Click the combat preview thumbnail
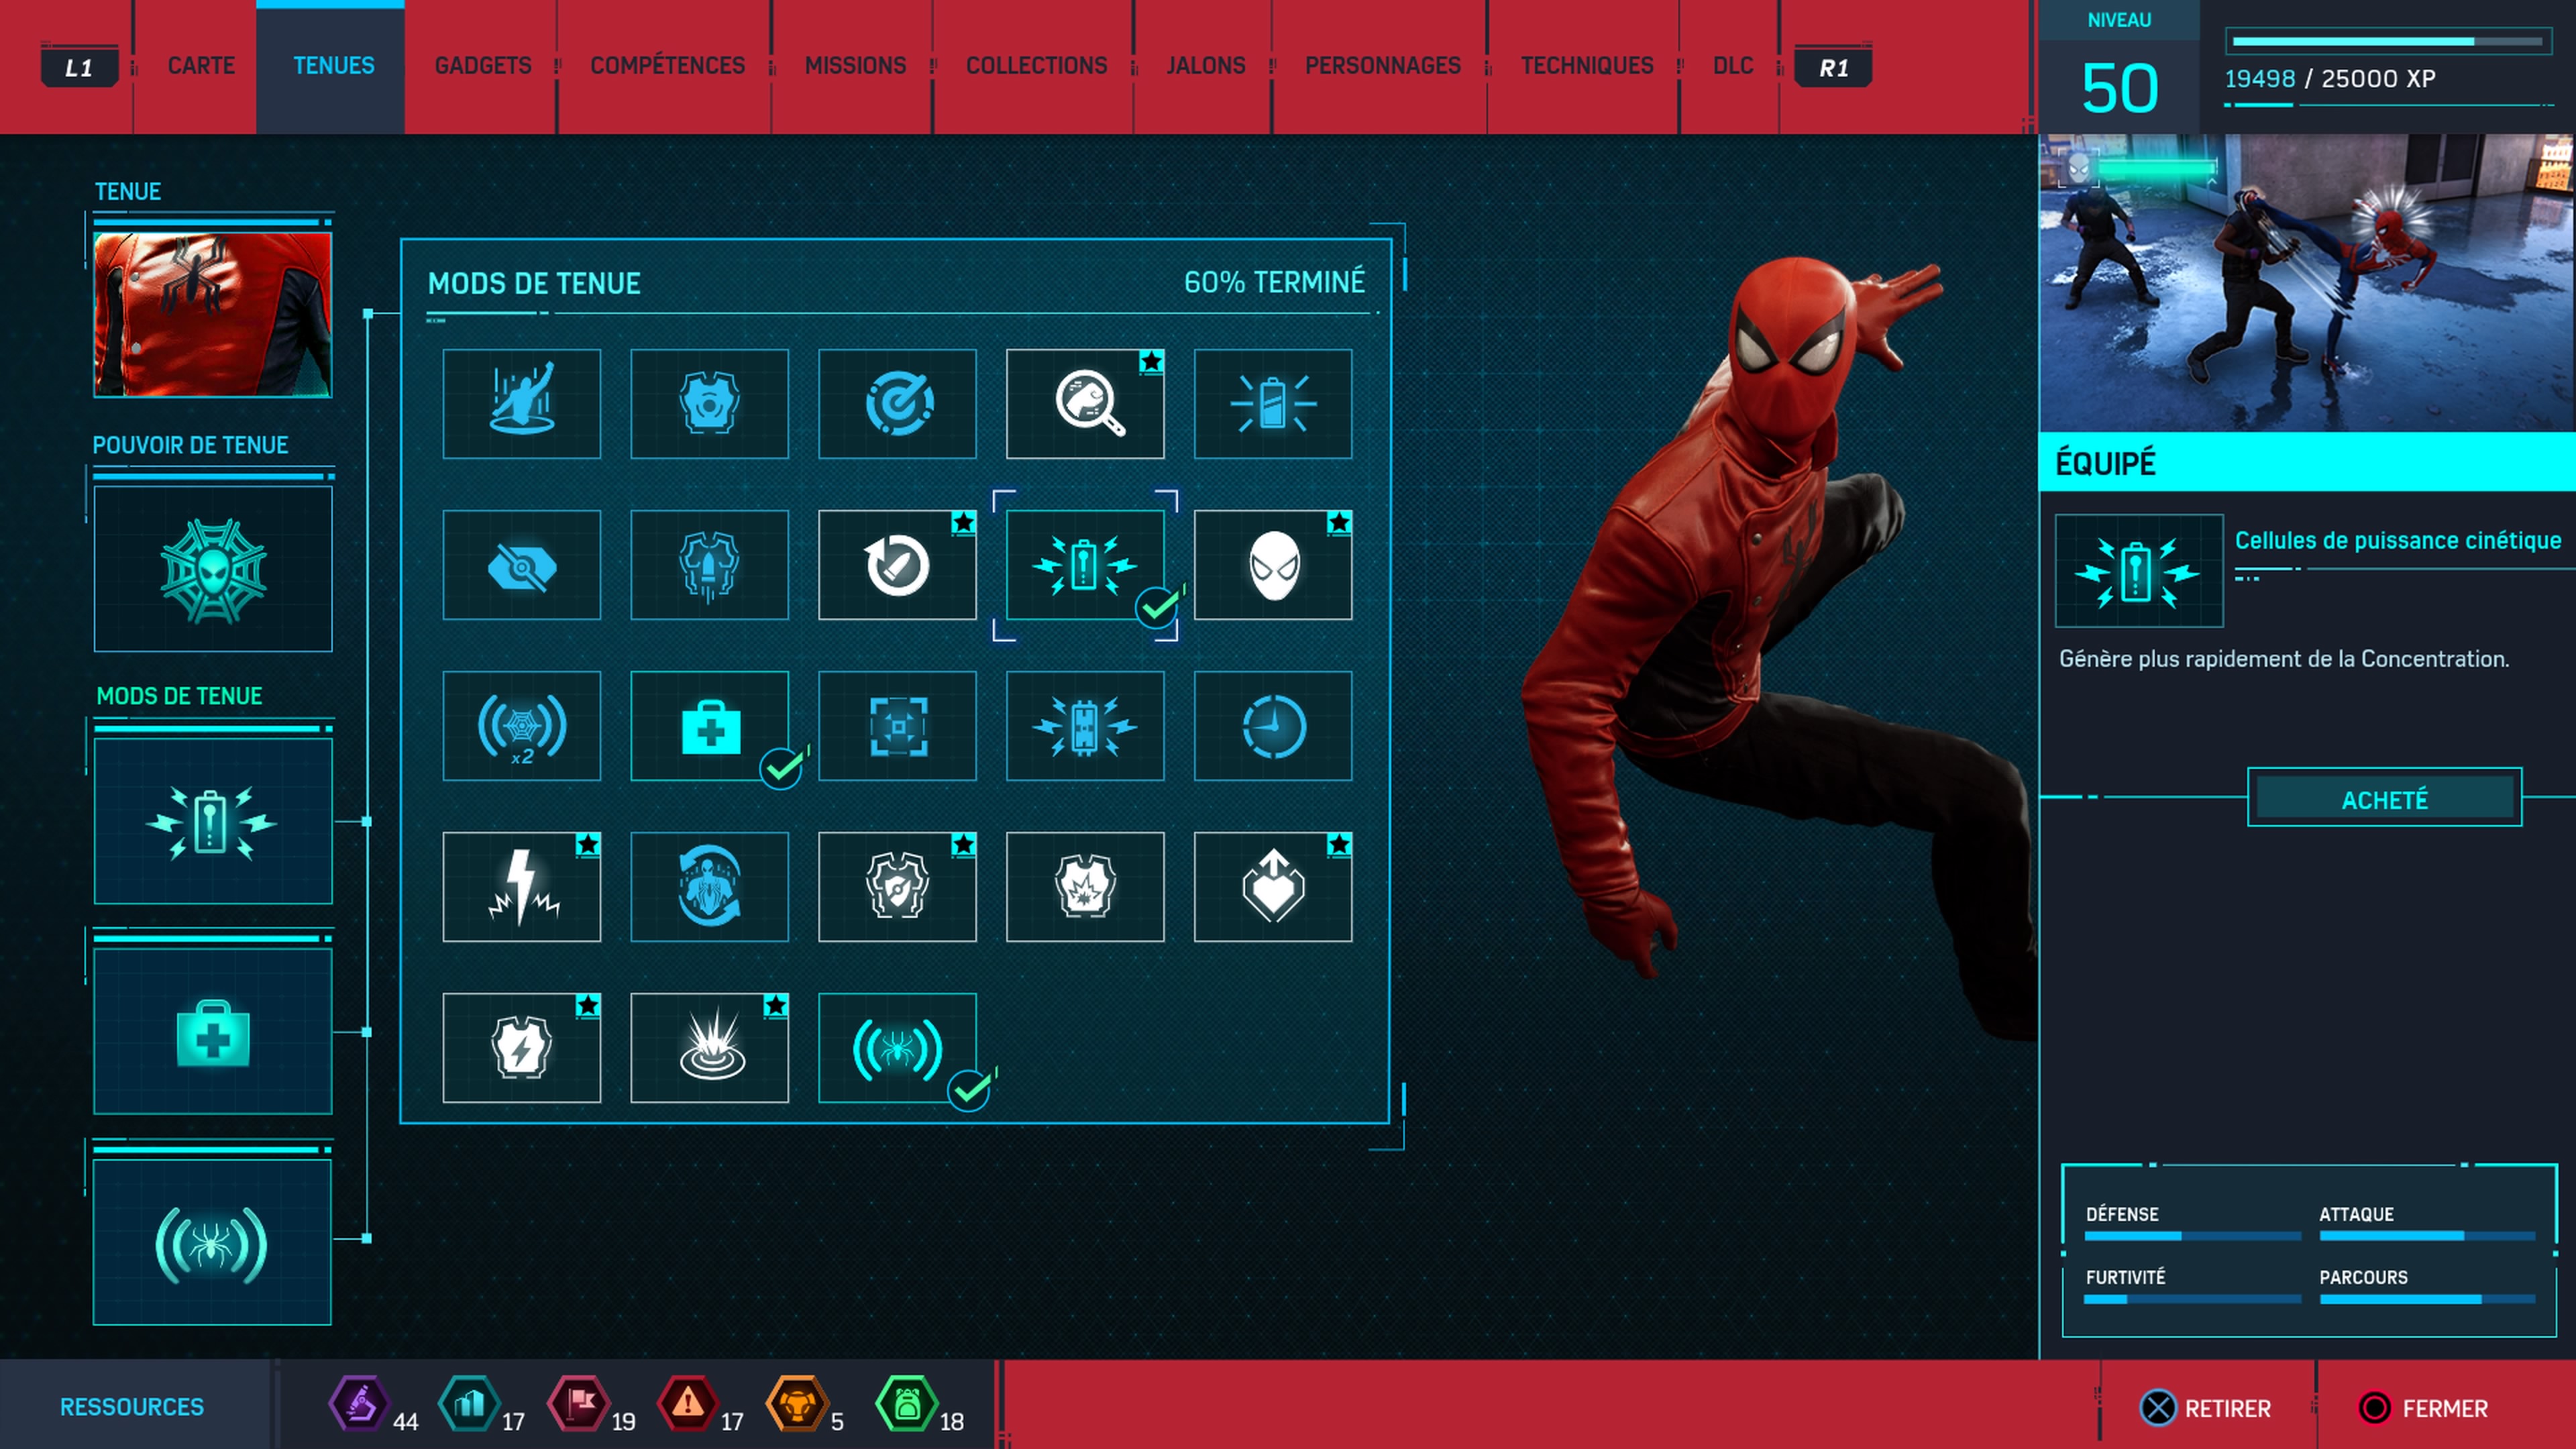2576x1449 pixels. tap(2307, 283)
